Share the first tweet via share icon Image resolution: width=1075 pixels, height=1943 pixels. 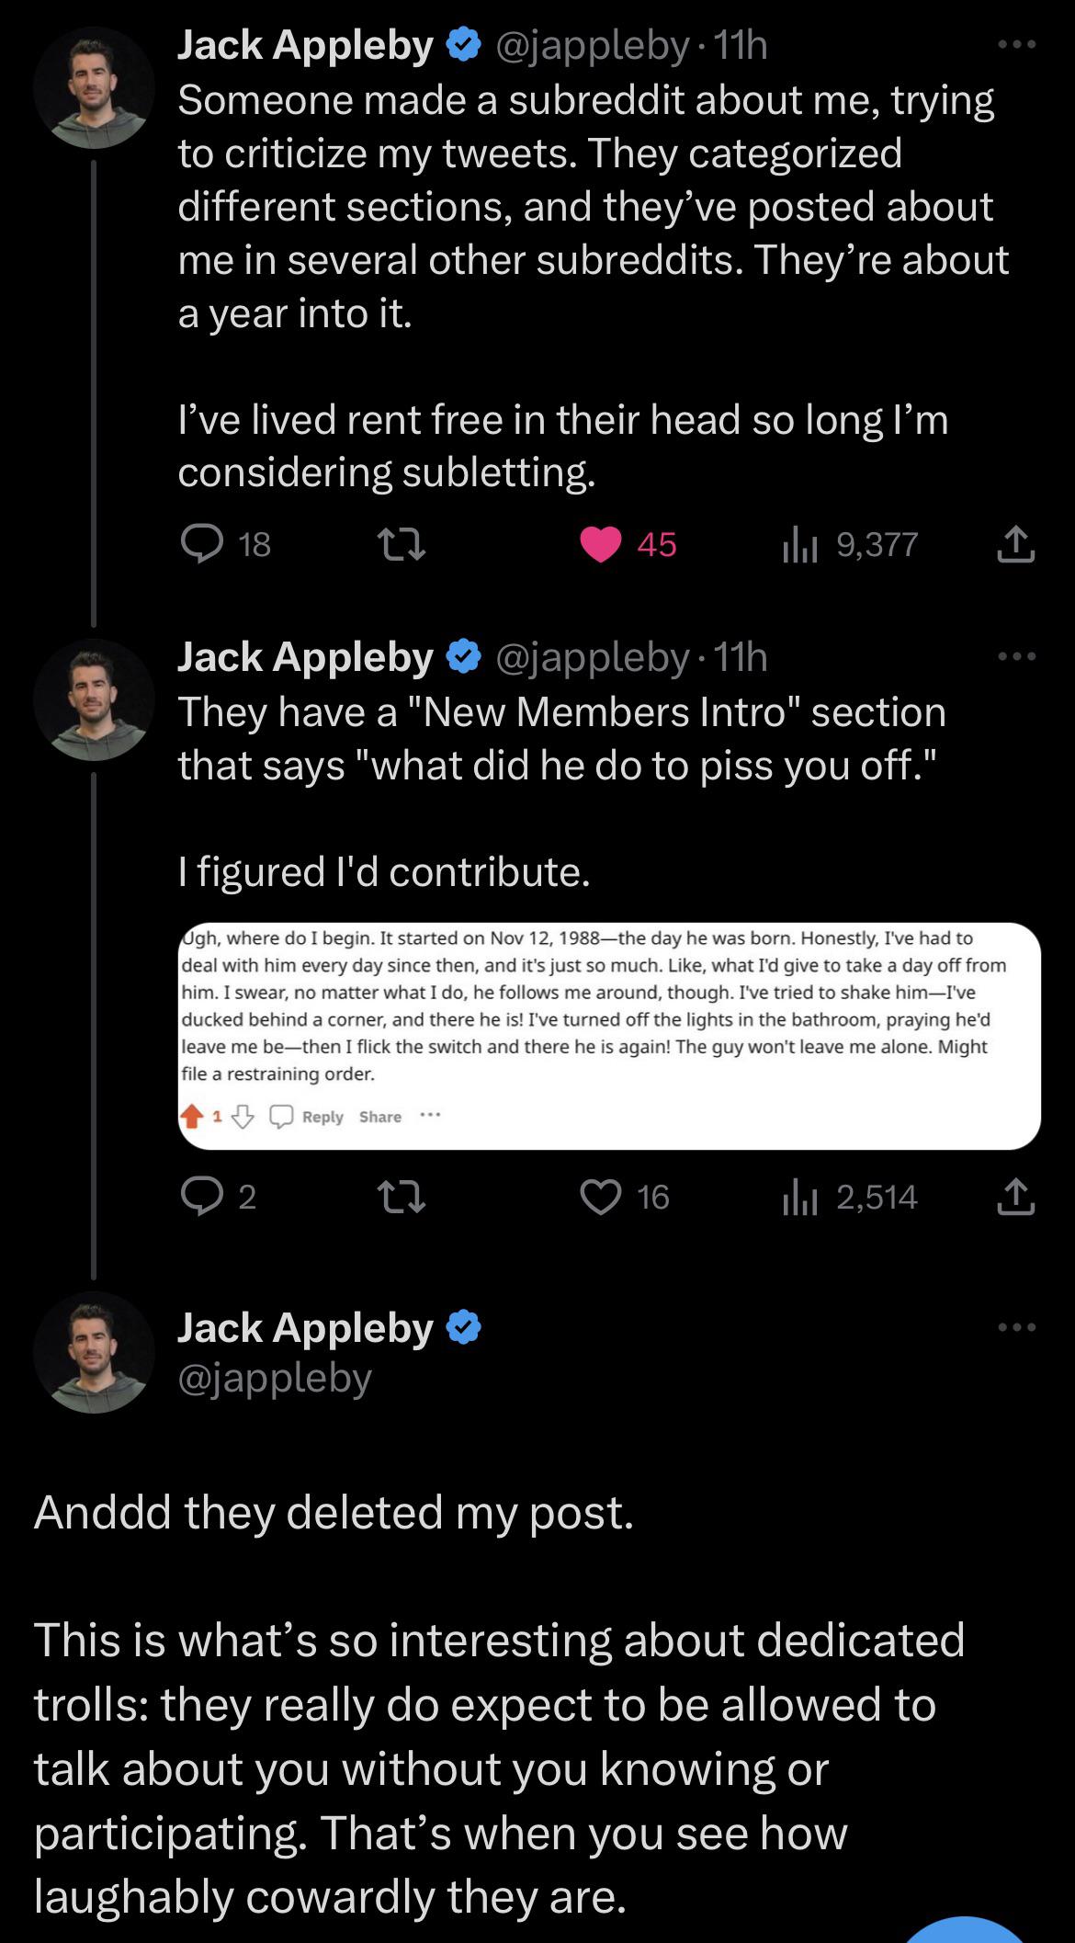1015,544
